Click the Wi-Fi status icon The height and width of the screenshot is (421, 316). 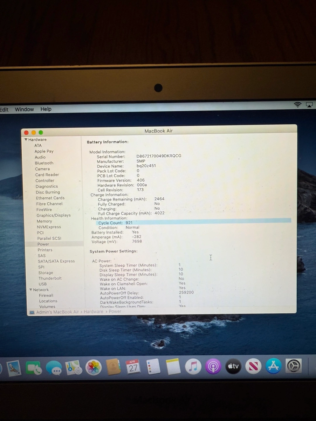[298, 105]
